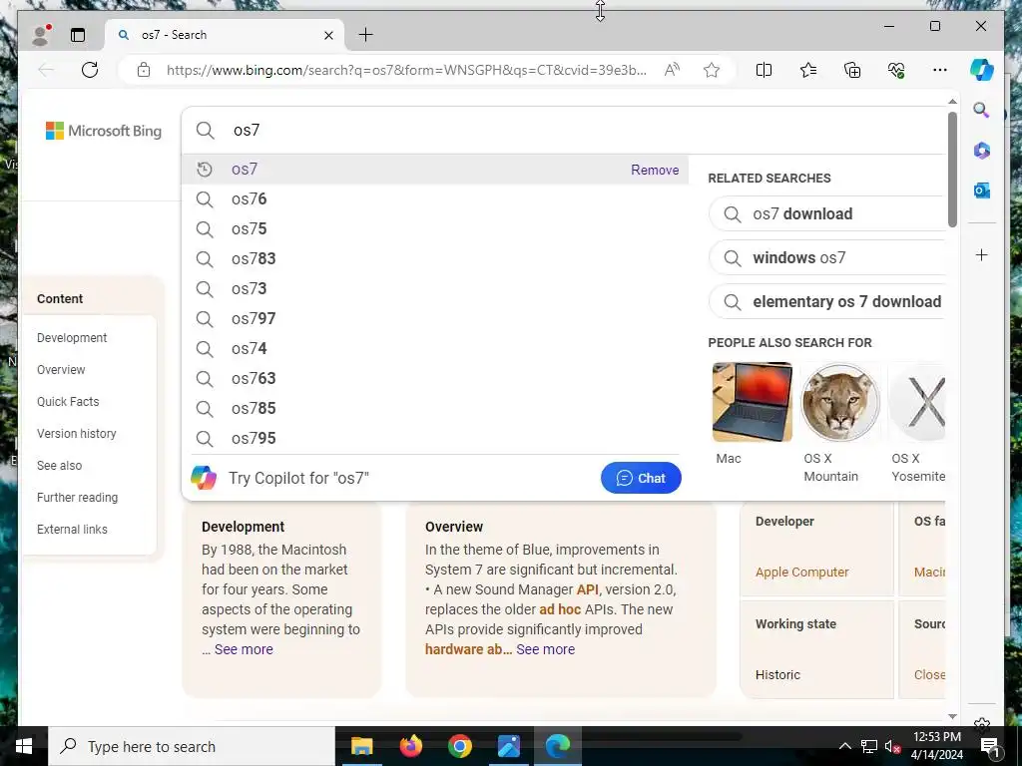The image size is (1022, 766).
Task: Jump to Quick Facts section
Action: pyautogui.click(x=68, y=402)
